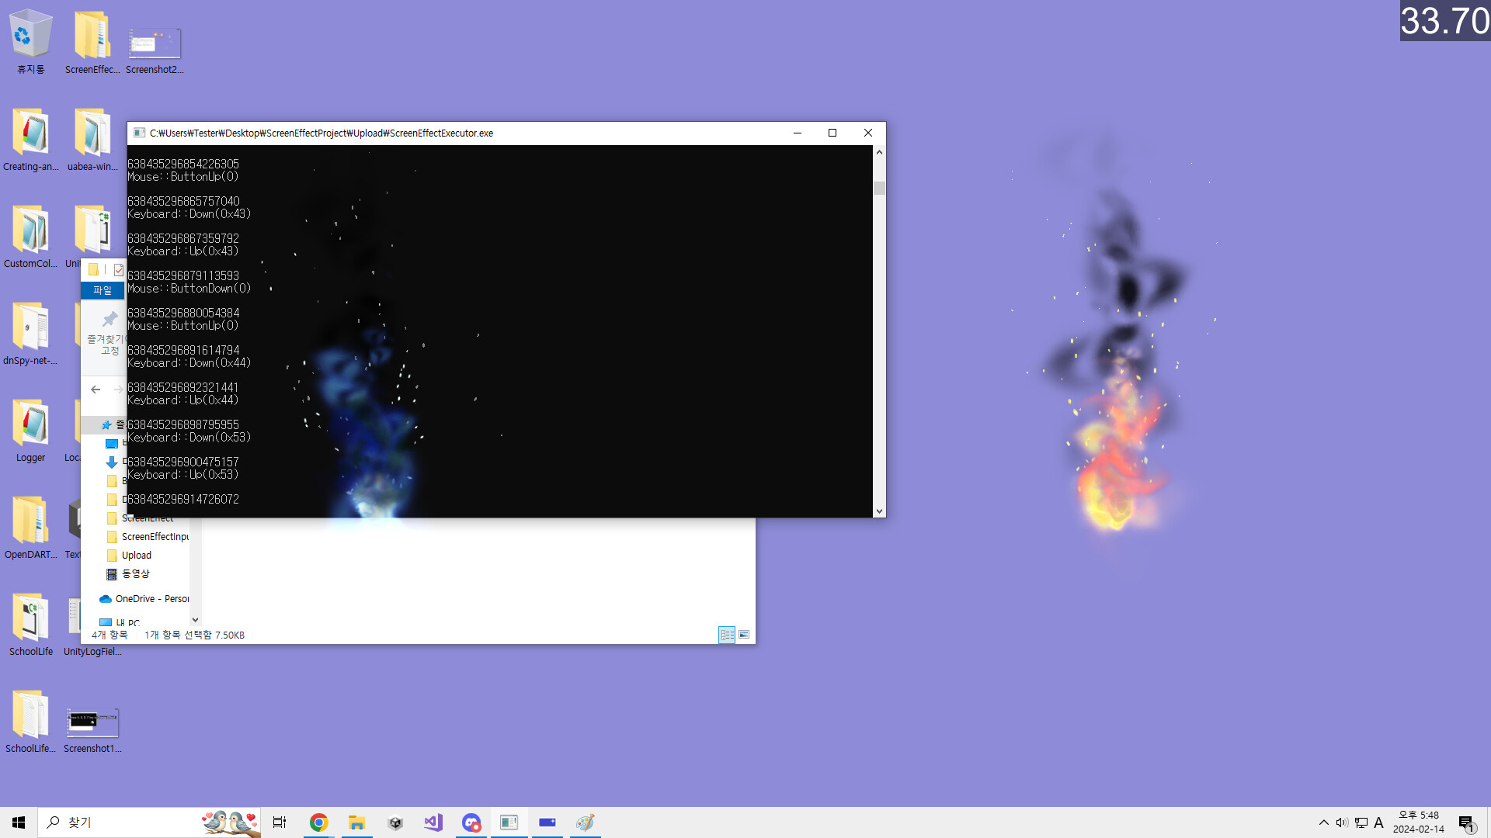Launch Discord from the taskbar
This screenshot has width=1491, height=838.
[x=471, y=822]
